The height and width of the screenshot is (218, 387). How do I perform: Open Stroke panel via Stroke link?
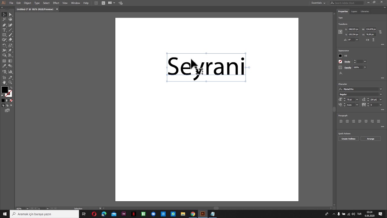point(347,62)
